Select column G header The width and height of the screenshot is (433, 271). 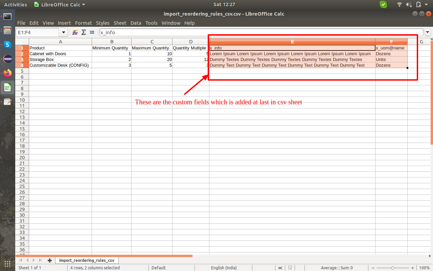point(421,42)
